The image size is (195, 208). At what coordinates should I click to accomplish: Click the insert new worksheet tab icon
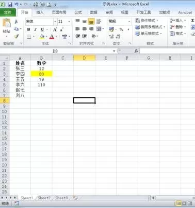tap(75, 198)
